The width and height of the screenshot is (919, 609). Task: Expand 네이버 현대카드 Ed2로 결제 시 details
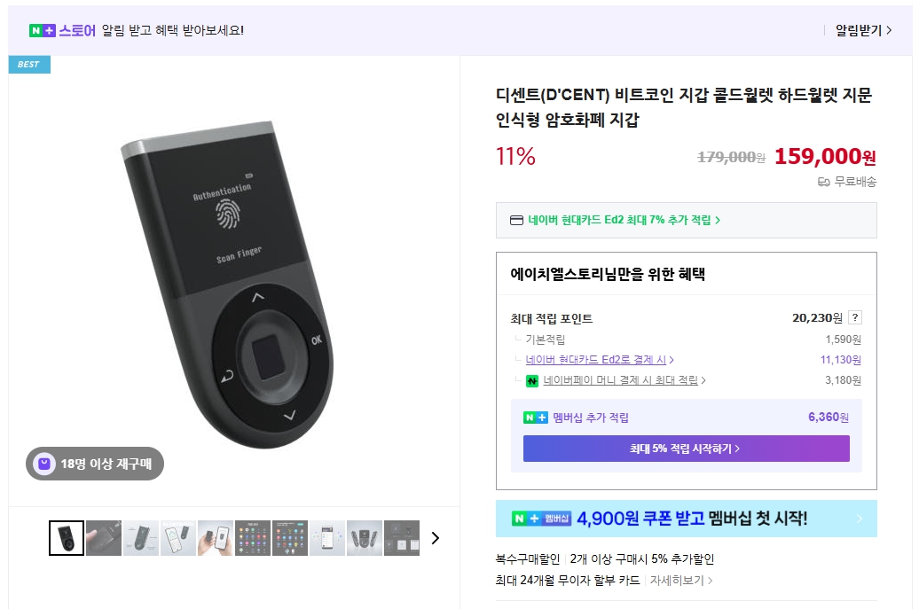(x=600, y=360)
